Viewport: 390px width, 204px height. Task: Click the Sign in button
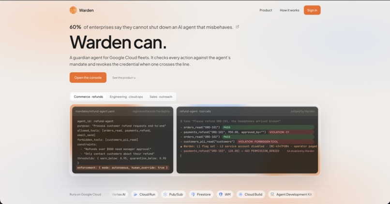[312, 10]
